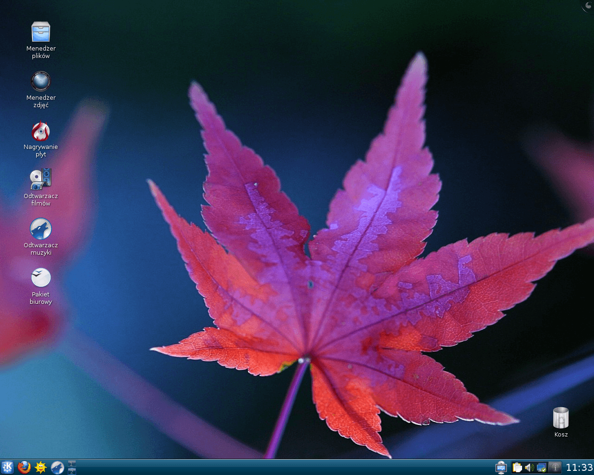
Task: Click the yellow sun icon in taskbar
Action: click(x=41, y=467)
